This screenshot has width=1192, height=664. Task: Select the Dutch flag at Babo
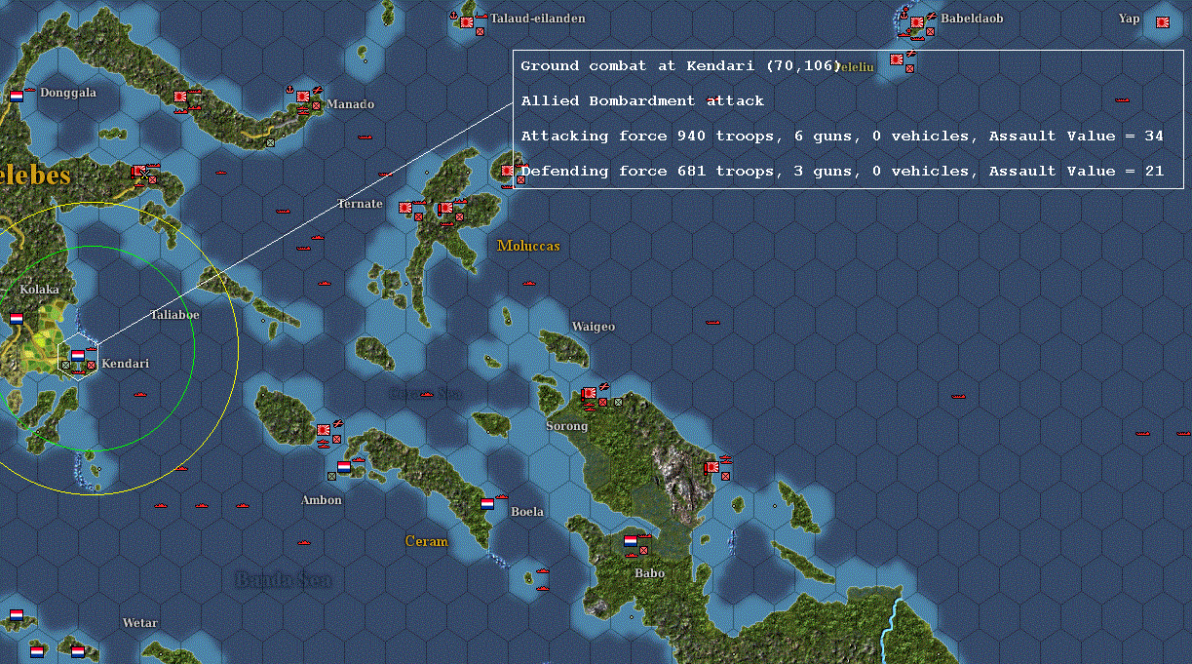pos(631,540)
